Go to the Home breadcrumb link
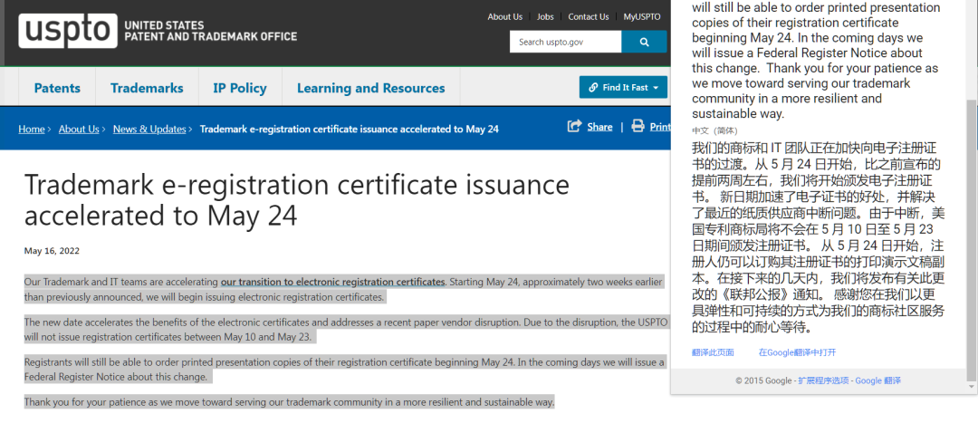This screenshot has width=978, height=433. (32, 129)
